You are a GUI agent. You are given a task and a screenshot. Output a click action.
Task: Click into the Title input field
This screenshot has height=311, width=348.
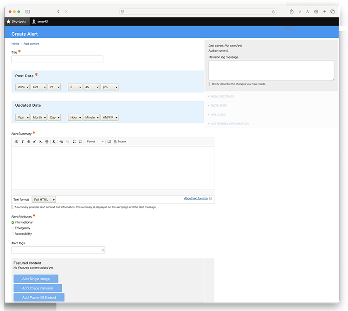tap(57, 59)
